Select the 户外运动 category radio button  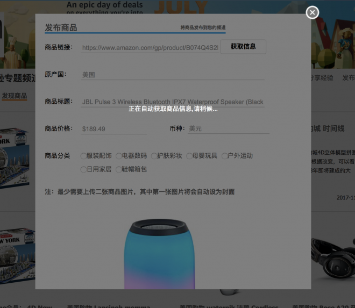[225, 156]
